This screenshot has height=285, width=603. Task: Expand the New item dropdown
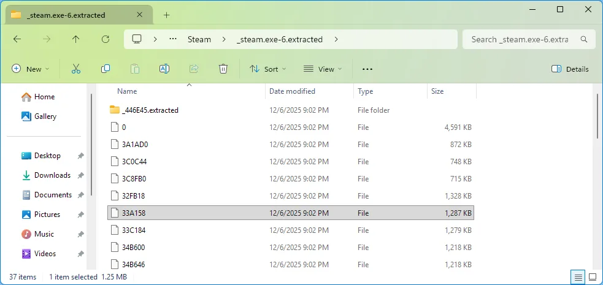pyautogui.click(x=31, y=69)
